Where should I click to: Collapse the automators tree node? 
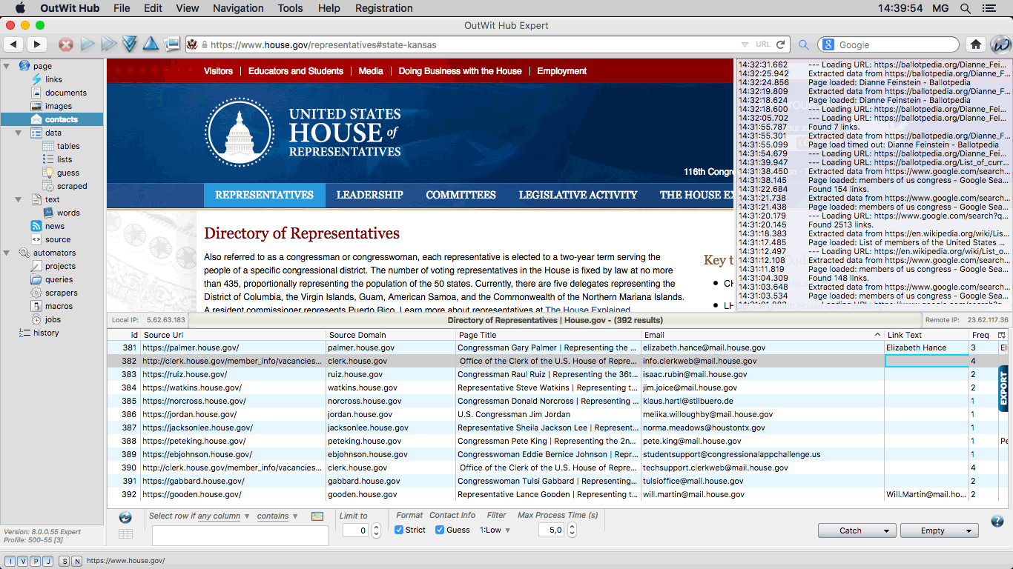click(7, 253)
